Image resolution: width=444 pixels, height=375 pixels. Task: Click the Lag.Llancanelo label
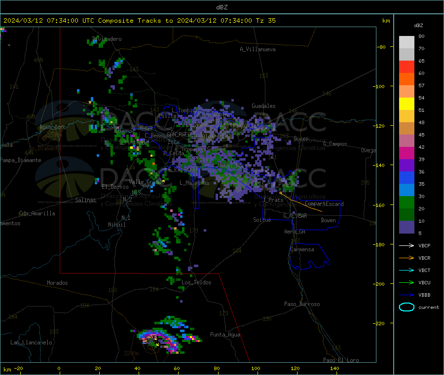(31, 342)
